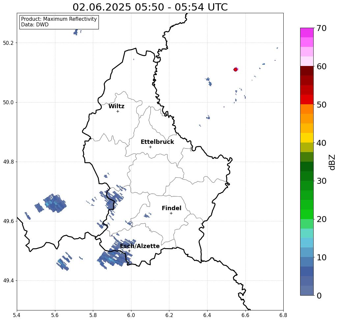Click the Ettelbruck city label
The image size is (339, 321).
click(x=157, y=142)
